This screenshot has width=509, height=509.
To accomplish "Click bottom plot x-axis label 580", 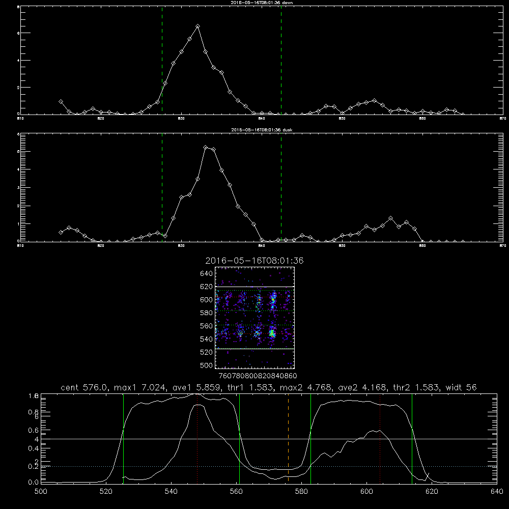I will point(301,492).
